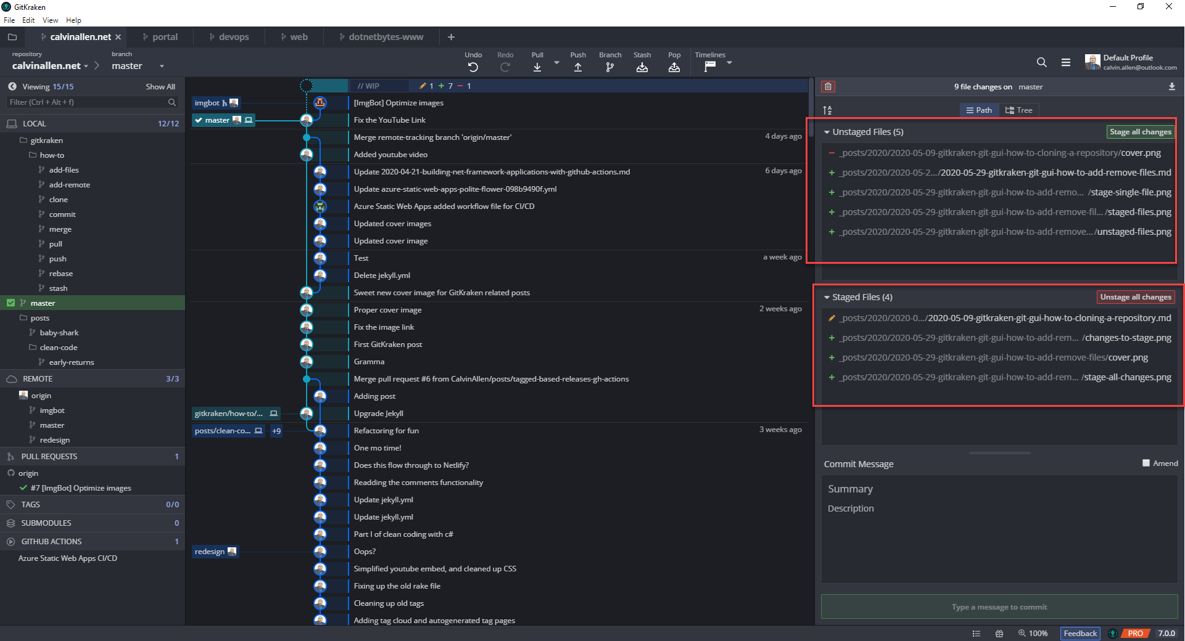Screen dimensions: 1185x641
Task: Open the View menu
Action: [50, 20]
